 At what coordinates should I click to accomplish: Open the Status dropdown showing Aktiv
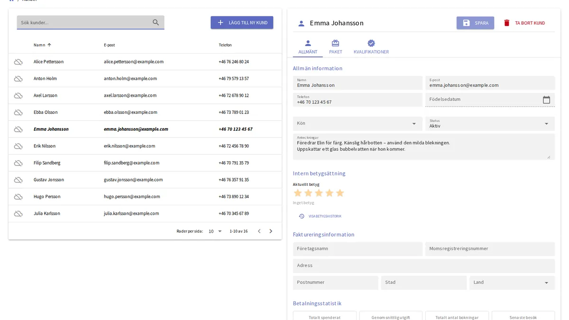pyautogui.click(x=490, y=124)
